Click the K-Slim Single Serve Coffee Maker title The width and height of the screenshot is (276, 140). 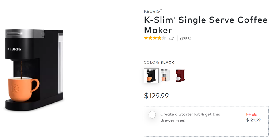pyautogui.click(x=205, y=25)
